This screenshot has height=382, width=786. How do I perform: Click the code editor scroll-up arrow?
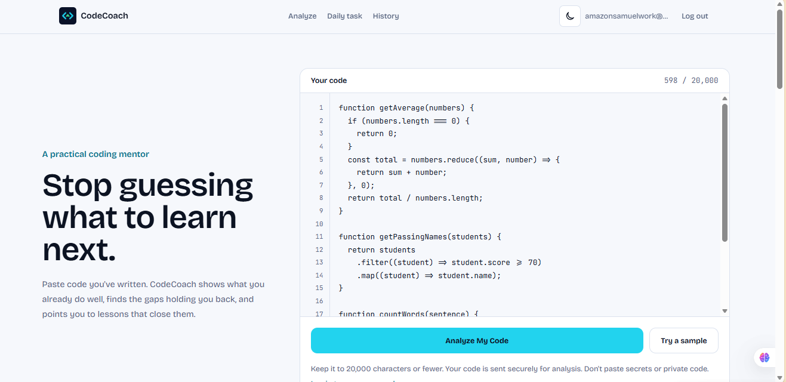(x=725, y=98)
